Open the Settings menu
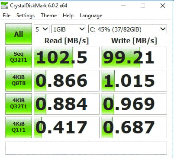174x158 pixels. 26,16
